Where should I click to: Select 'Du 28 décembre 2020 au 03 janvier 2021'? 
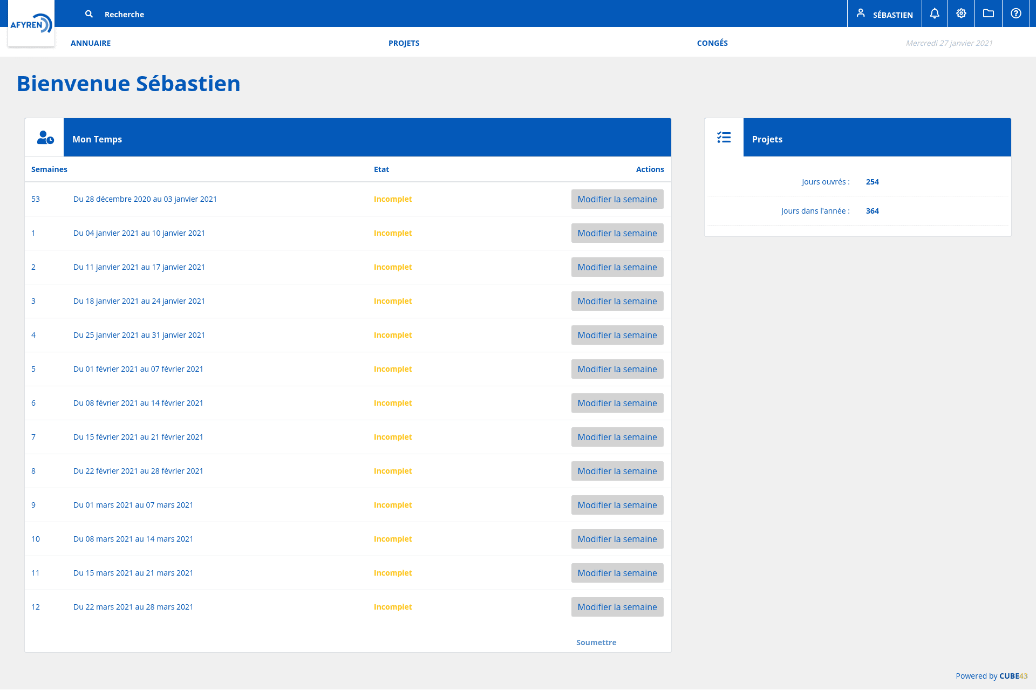(145, 199)
